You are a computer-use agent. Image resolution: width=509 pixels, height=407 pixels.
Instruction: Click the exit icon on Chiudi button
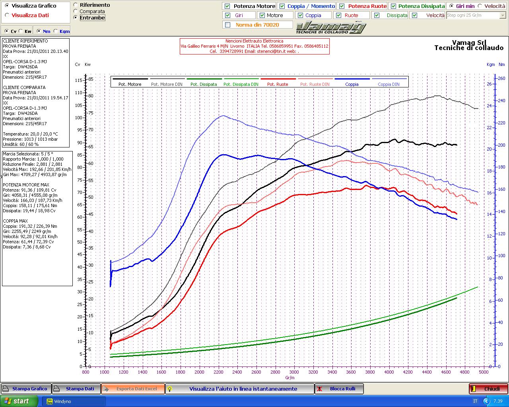473,389
